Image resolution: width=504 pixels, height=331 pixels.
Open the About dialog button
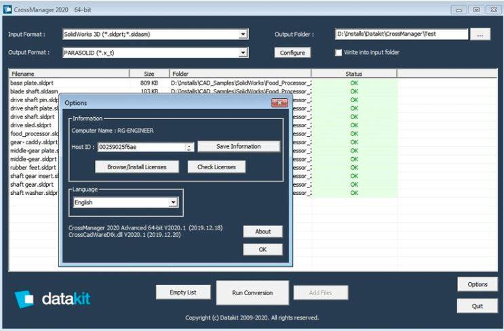click(x=263, y=231)
